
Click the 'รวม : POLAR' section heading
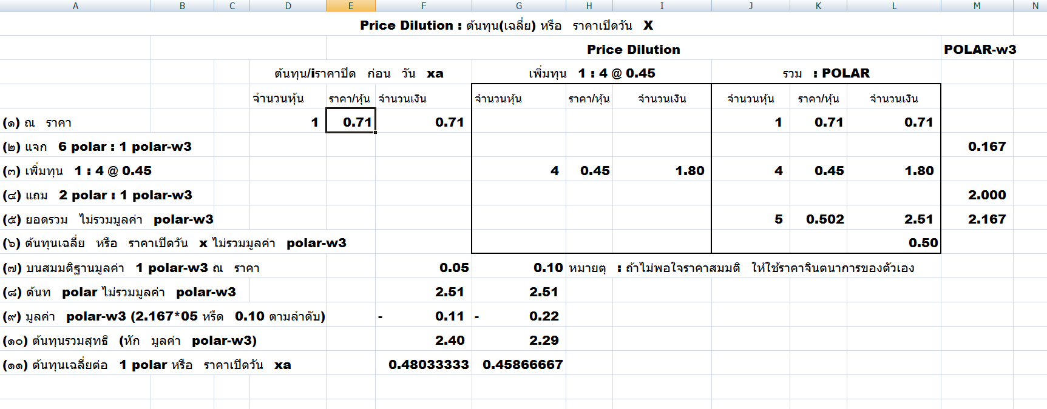(826, 73)
